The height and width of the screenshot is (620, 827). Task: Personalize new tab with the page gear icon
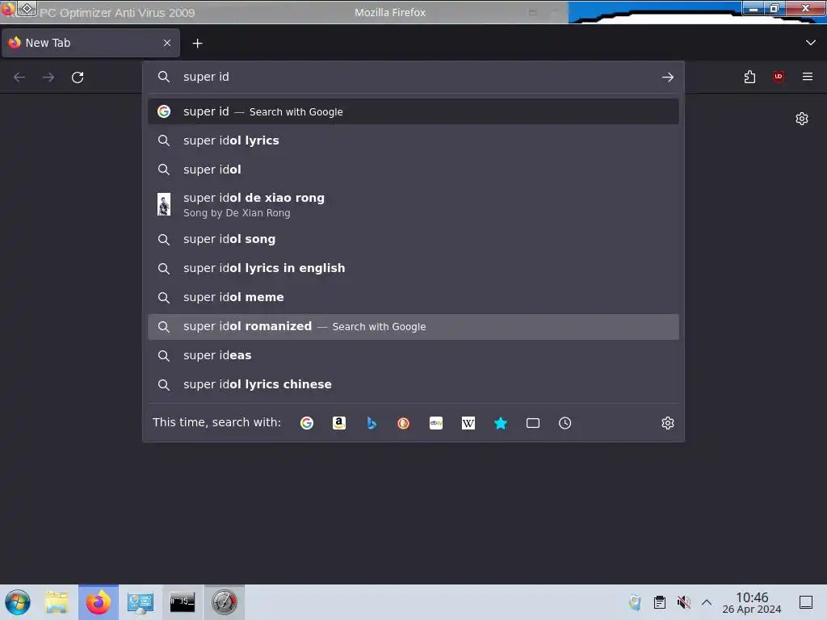802,119
